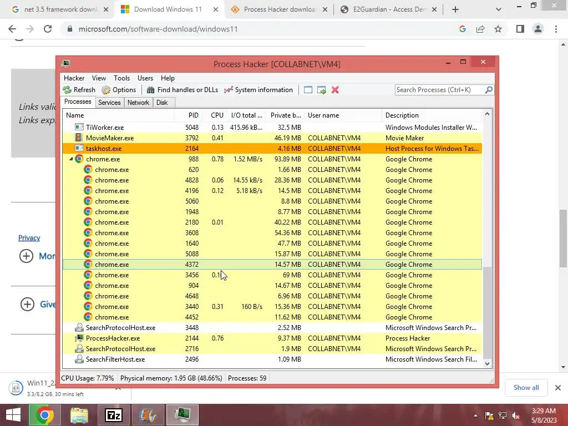Sort by the I/O total column header
The height and width of the screenshot is (426, 568).
point(246,115)
